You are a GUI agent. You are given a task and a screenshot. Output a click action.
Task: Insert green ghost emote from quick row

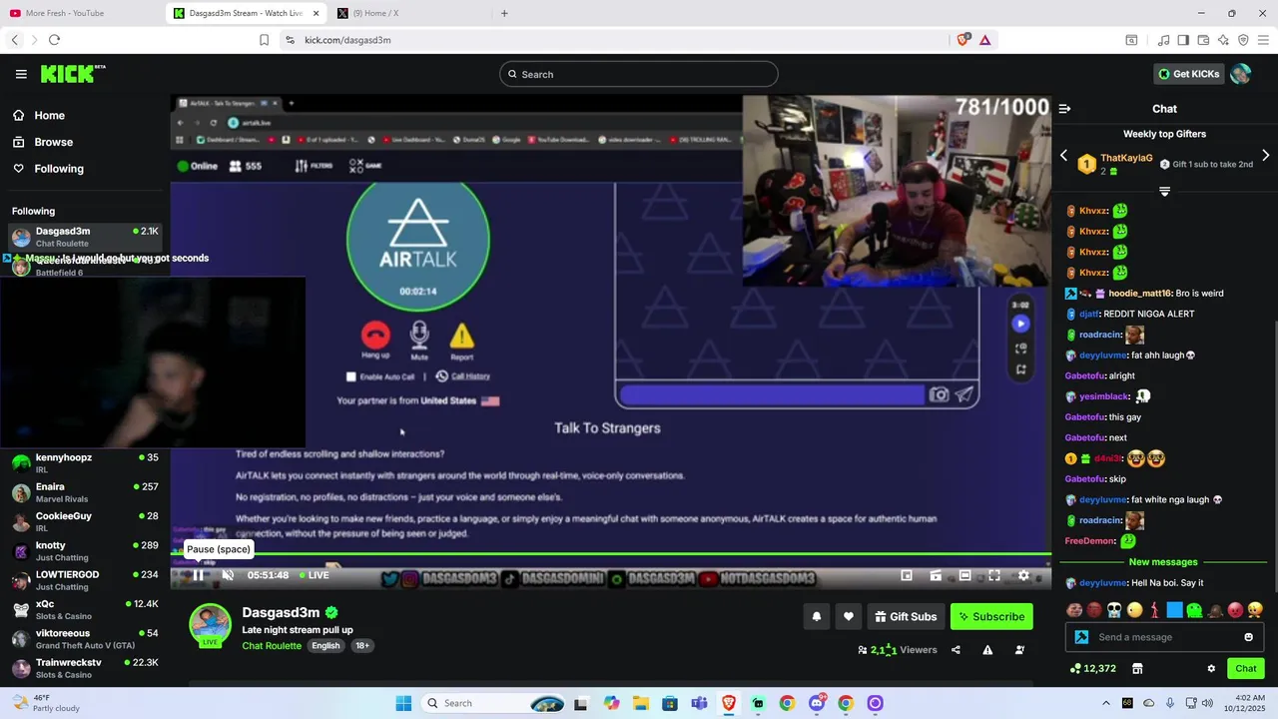(1194, 609)
